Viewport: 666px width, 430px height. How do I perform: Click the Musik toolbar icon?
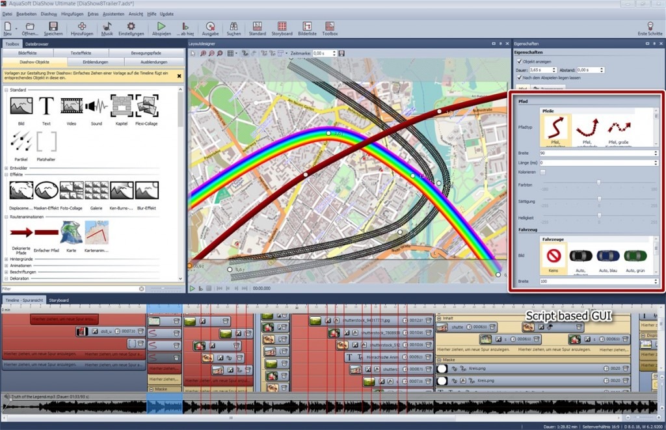[107, 26]
